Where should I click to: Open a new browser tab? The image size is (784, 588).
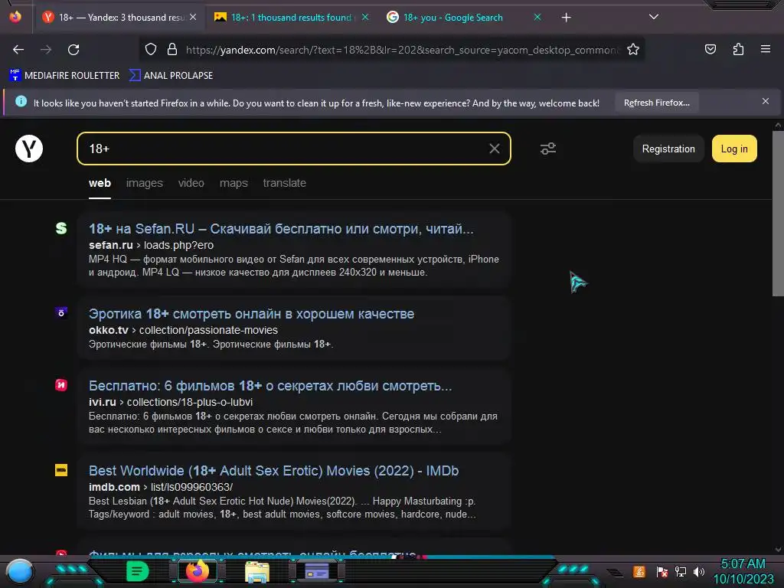point(566,18)
